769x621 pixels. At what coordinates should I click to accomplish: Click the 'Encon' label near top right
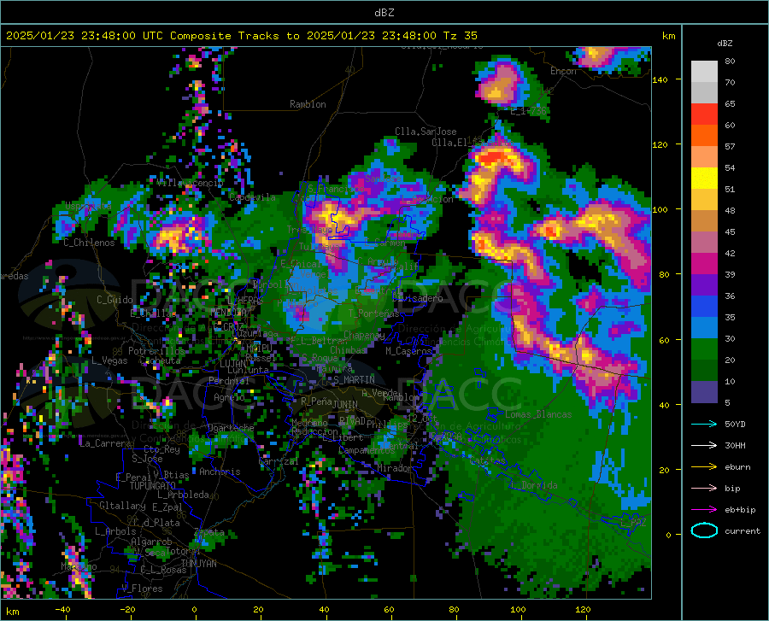tap(563, 71)
